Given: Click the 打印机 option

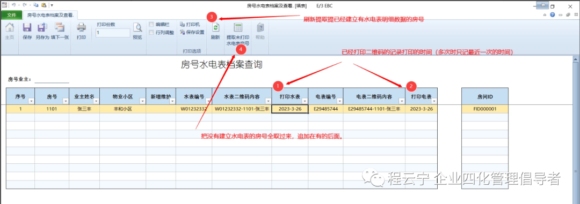Looking at the screenshot, I should pyautogui.click(x=190, y=24).
